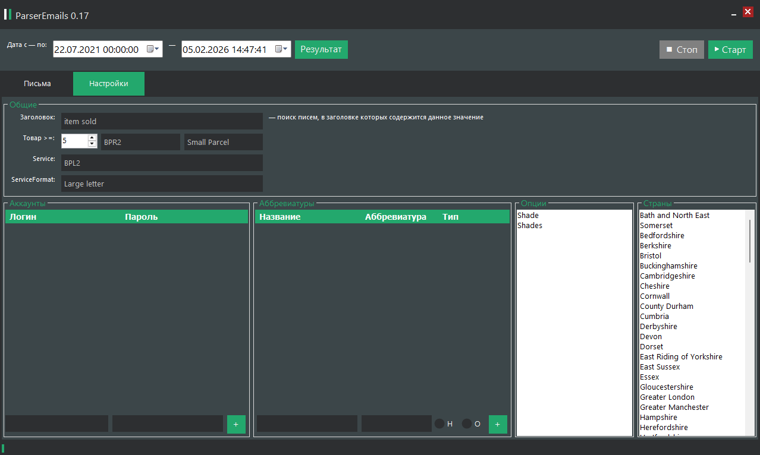This screenshot has width=760, height=455.
Task: Open the start date calendar picker
Action: pyautogui.click(x=153, y=49)
